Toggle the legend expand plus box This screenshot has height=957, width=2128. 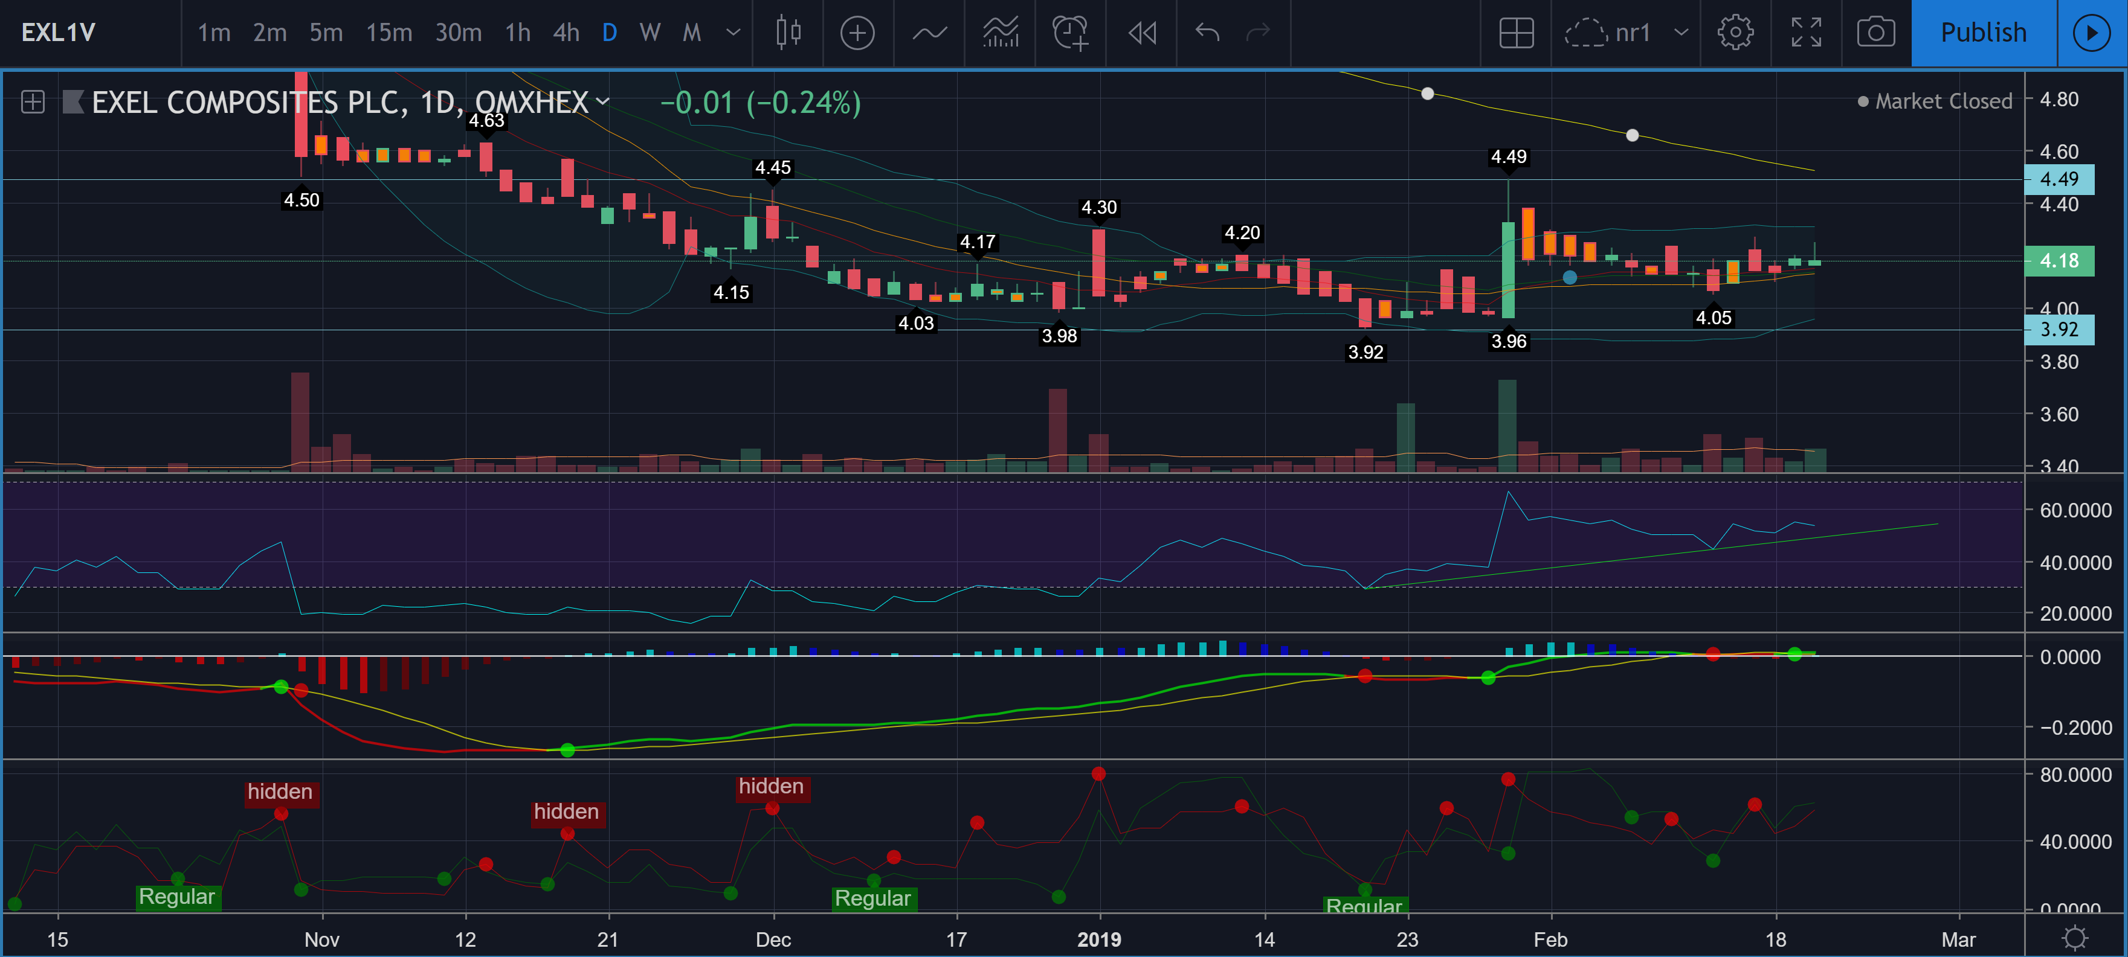[x=33, y=103]
